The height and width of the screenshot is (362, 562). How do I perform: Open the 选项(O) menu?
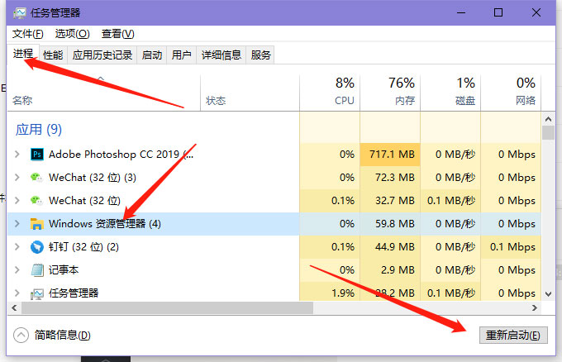72,34
